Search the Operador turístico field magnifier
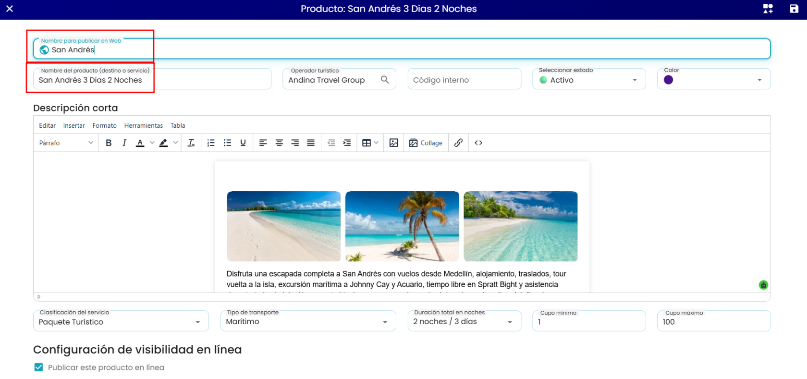Image resolution: width=807 pixels, height=379 pixels. pyautogui.click(x=385, y=79)
